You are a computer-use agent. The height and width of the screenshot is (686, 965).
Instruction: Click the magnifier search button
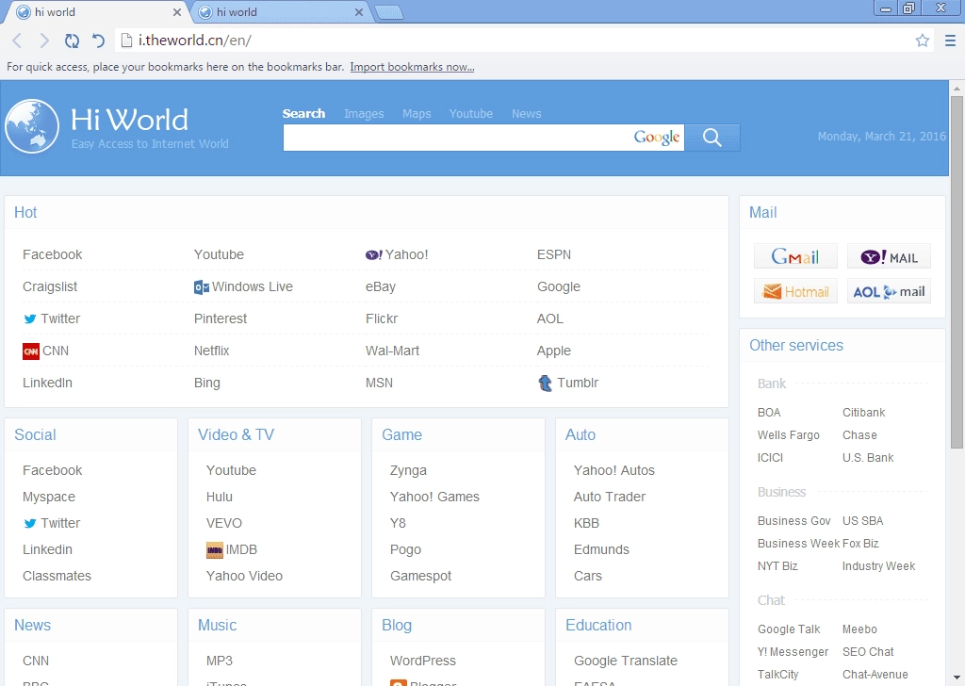[x=712, y=138]
